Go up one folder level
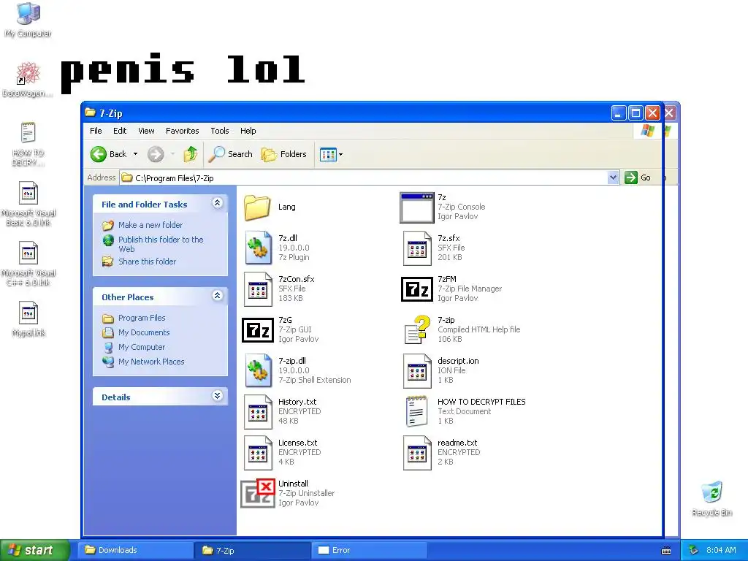This screenshot has width=748, height=561. point(191,154)
